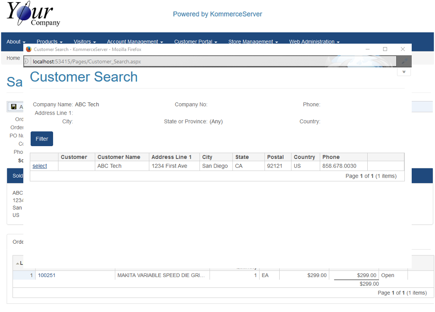Click the Home breadcrumb link
This screenshot has height=312, width=435.
click(x=13, y=58)
